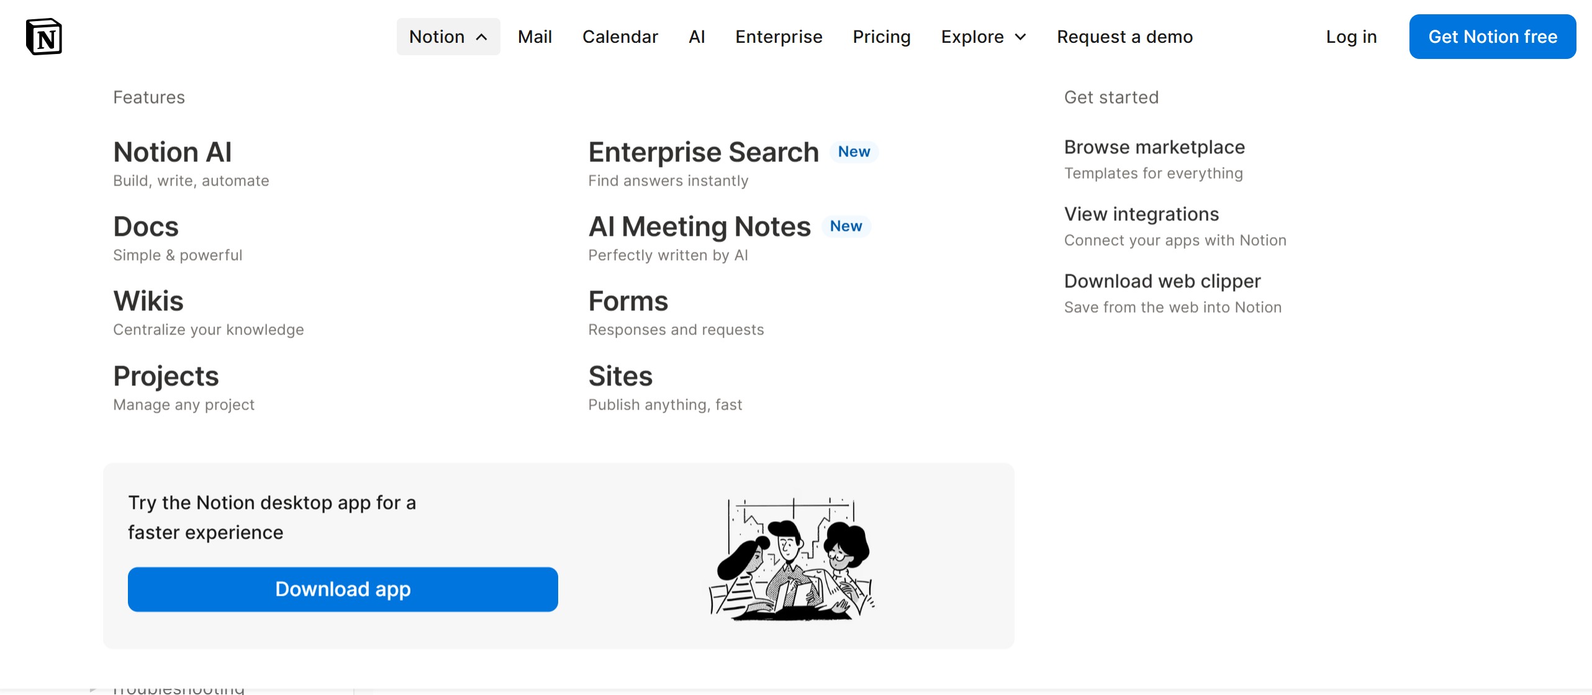Click the desktop app illustration
Screen dimensions: 1592x695
[x=792, y=558]
